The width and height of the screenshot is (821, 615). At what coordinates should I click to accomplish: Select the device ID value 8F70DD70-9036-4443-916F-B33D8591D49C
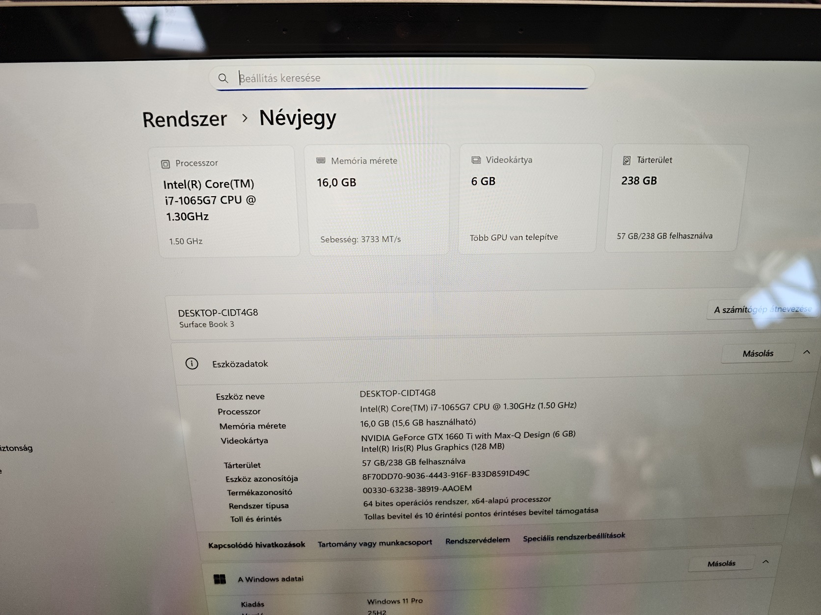click(446, 475)
